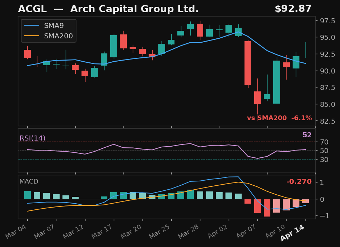
Task: Click the RSI(14) panel label
Action: pyautogui.click(x=32, y=138)
